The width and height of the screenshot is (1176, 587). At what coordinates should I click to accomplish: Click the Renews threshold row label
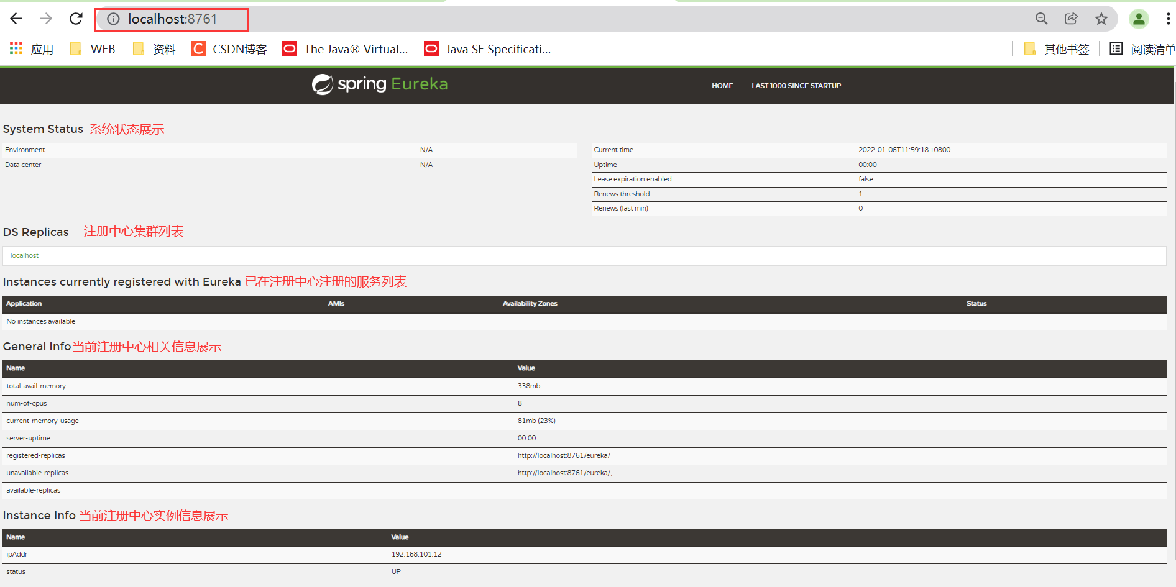[x=622, y=194]
